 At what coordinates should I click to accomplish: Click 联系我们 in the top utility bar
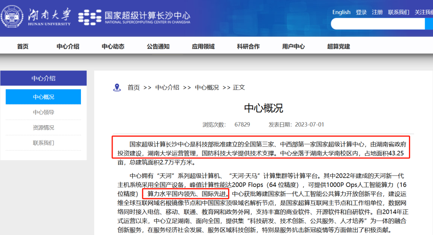pyautogui.click(x=398, y=12)
